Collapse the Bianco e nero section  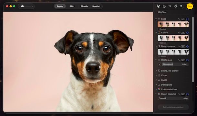coord(156,46)
